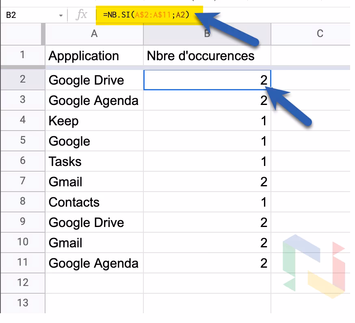Select column B header
This screenshot has height=323, width=355.
pos(207,34)
